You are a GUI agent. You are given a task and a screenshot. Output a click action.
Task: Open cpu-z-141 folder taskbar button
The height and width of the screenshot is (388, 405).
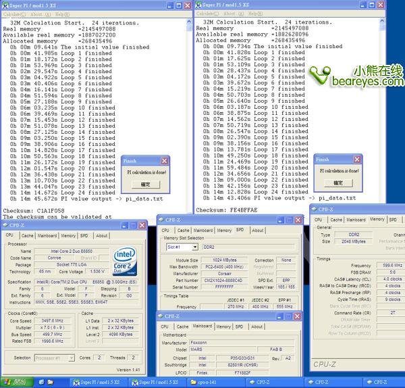tap(215, 382)
